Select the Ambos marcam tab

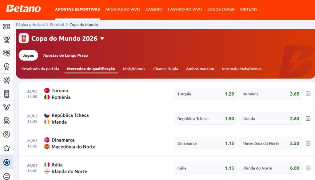pos(200,69)
